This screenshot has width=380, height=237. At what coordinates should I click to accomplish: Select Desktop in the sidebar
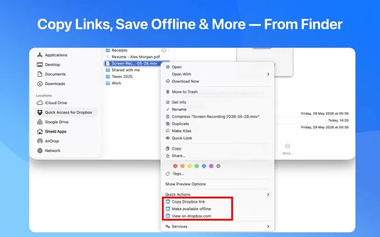coord(48,64)
